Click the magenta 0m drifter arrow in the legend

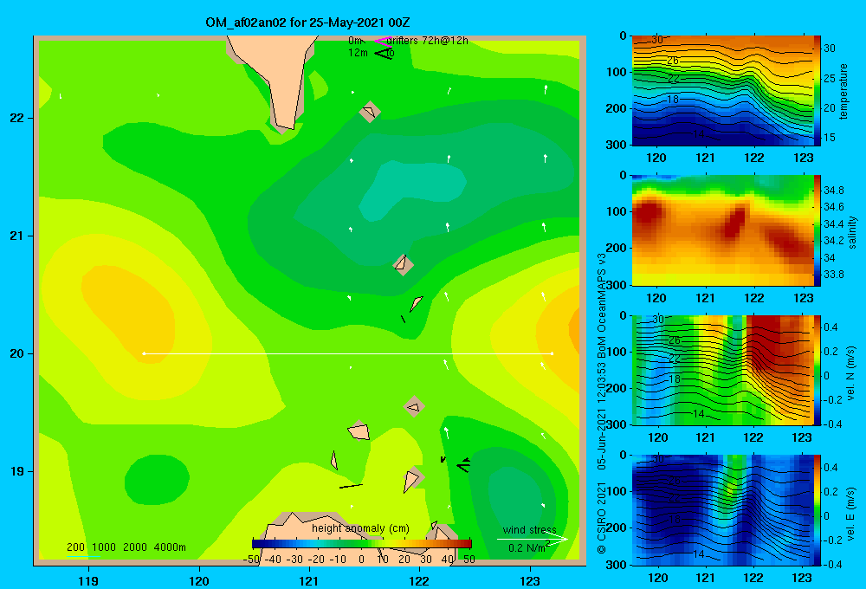coord(382,41)
